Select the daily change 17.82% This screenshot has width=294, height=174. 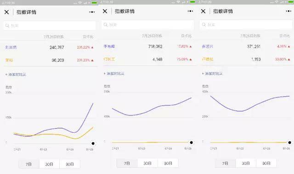[x=183, y=46]
